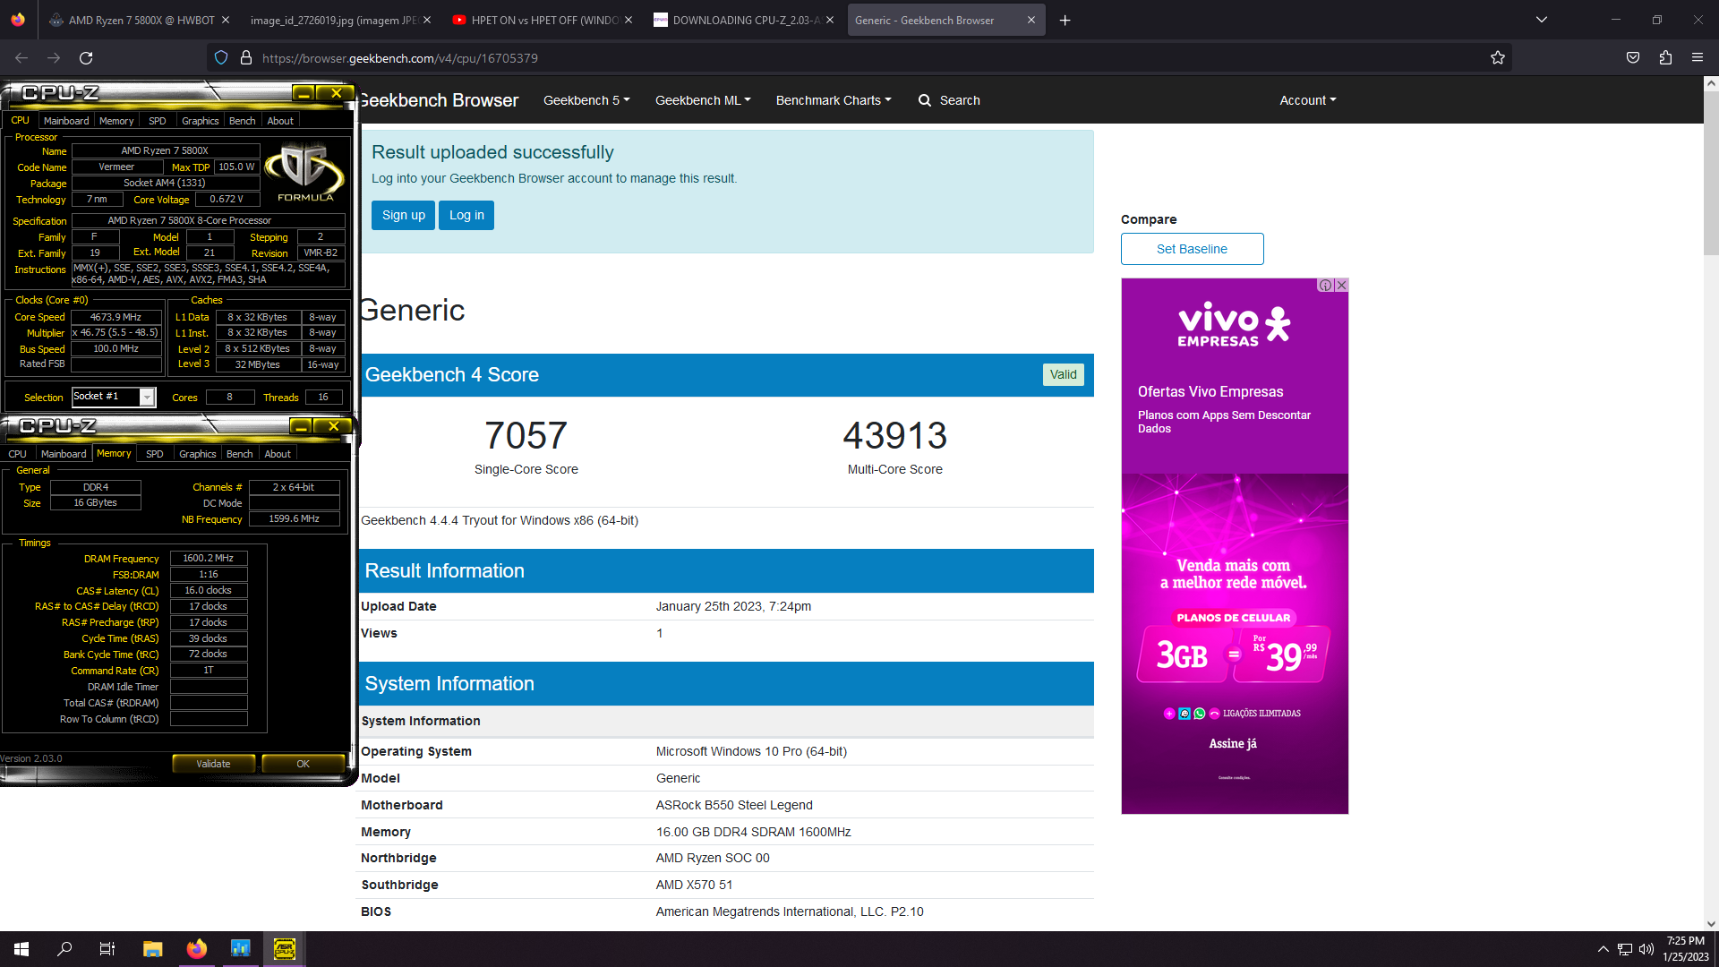
Task: Show hidden system tray icons
Action: [x=1603, y=949]
